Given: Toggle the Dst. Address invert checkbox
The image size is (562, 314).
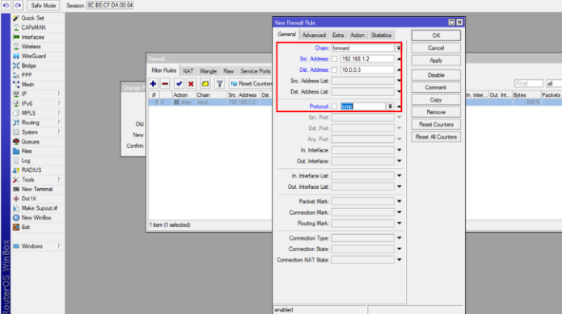Looking at the screenshot, I should click(335, 69).
